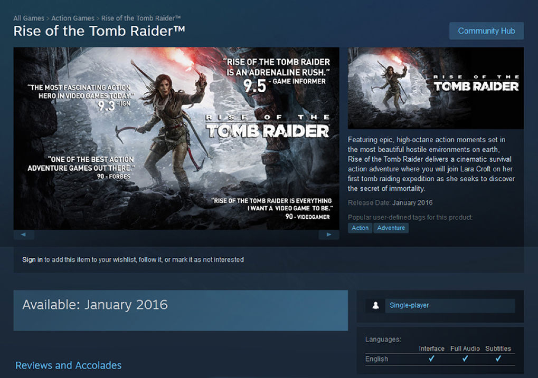The width and height of the screenshot is (538, 378).
Task: Click English Interface checkmark
Action: pos(431,358)
